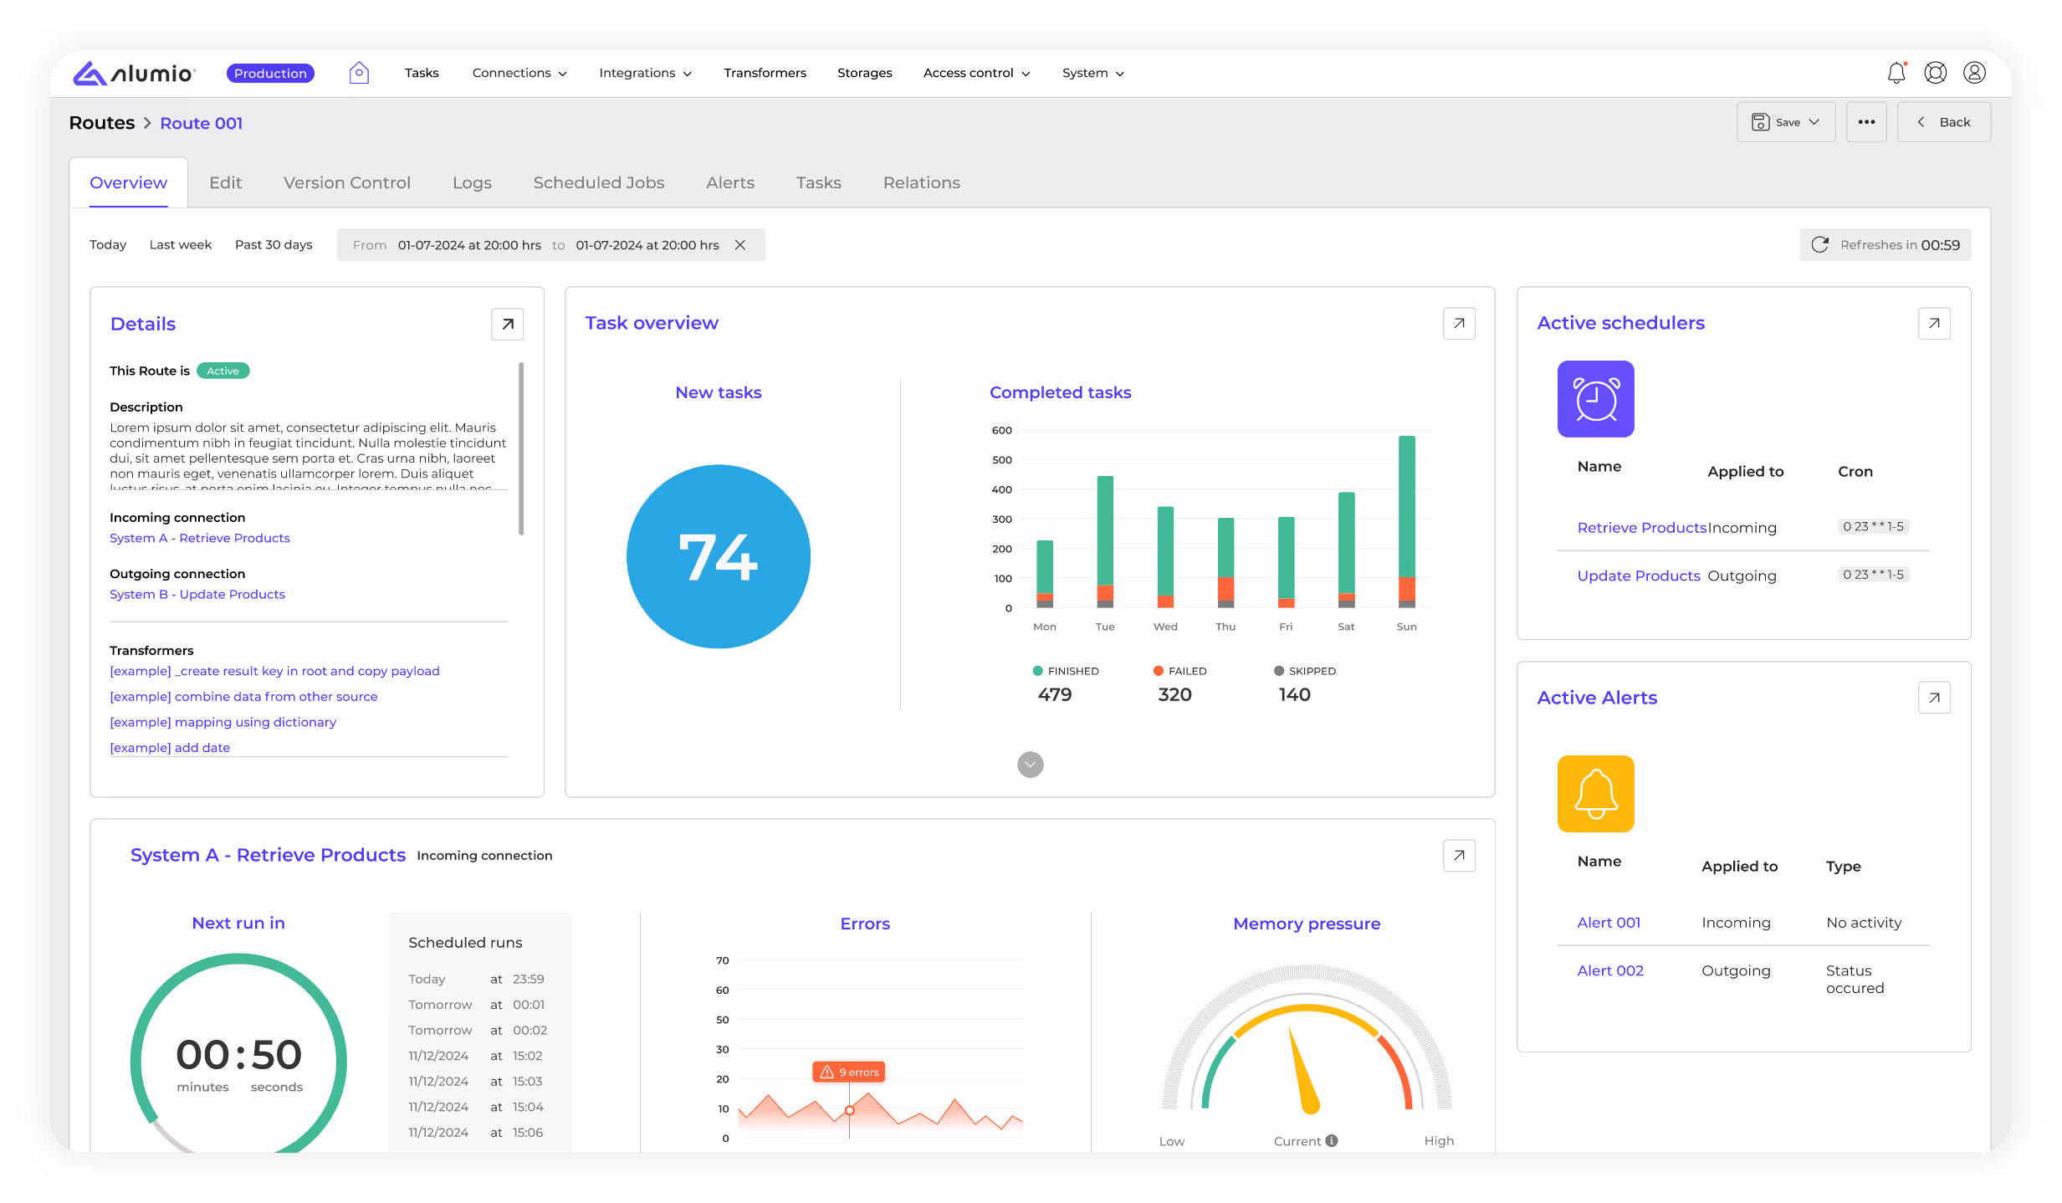Open the user profile icon
The width and height of the screenshot is (2062, 1203).
[x=1974, y=73]
